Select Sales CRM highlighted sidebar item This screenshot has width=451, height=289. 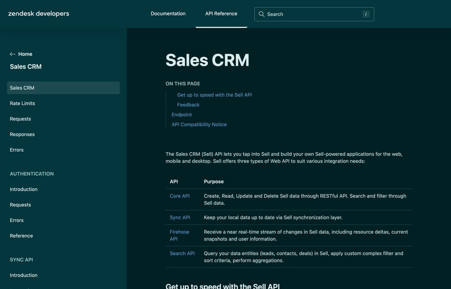(x=63, y=88)
